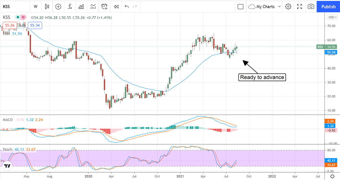Take a chart snapshot with the camera icon

(311, 6)
